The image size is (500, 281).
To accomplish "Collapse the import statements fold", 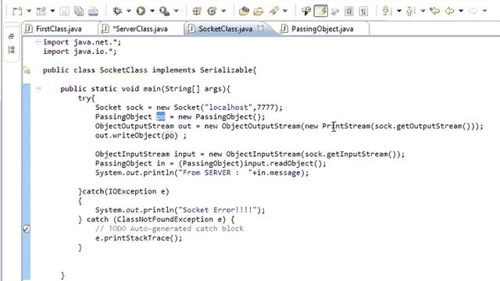I will pyautogui.click(x=38, y=42).
